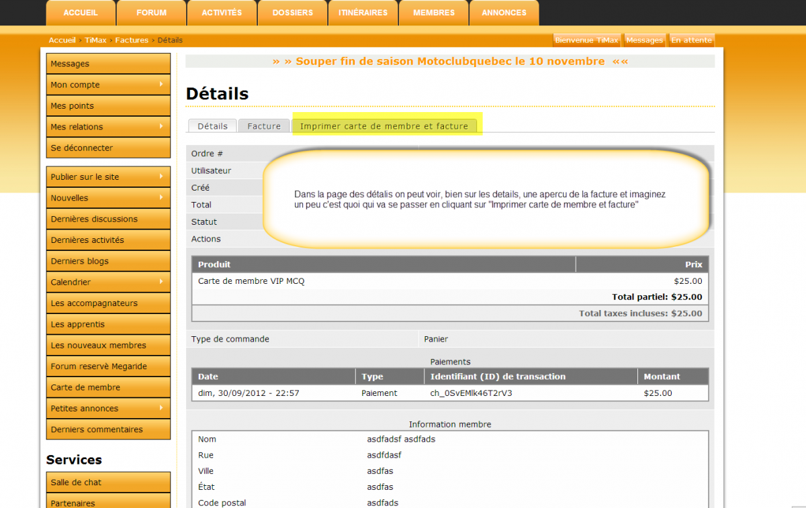
Task: Open Derniers commentaires sidebar link
Action: 108,429
